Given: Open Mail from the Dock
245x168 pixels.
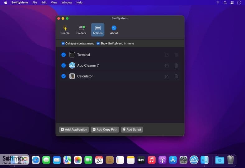Looking at the screenshot, I should (57, 160).
